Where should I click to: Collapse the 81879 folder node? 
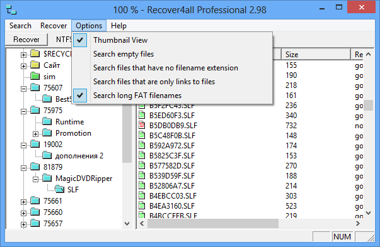coord(23,168)
